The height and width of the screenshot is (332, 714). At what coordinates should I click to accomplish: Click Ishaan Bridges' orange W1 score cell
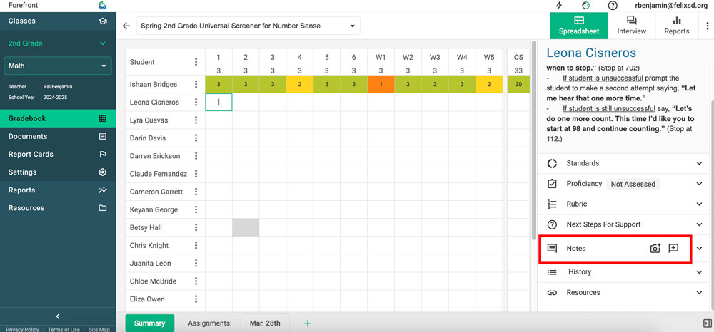tap(381, 85)
